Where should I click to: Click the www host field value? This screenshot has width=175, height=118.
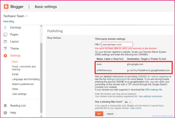[99, 64]
